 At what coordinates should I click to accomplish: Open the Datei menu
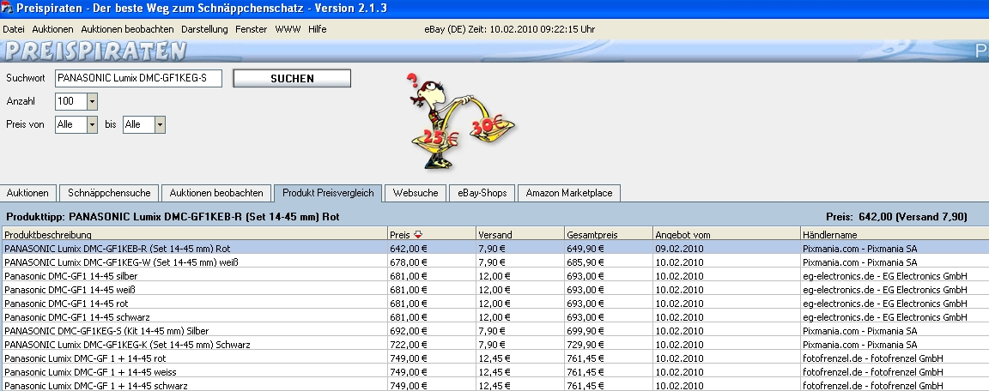click(13, 29)
